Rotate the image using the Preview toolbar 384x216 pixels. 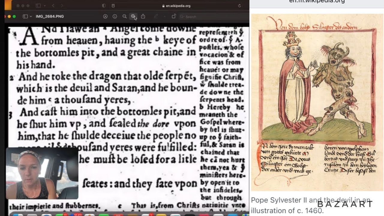[x=173, y=16]
